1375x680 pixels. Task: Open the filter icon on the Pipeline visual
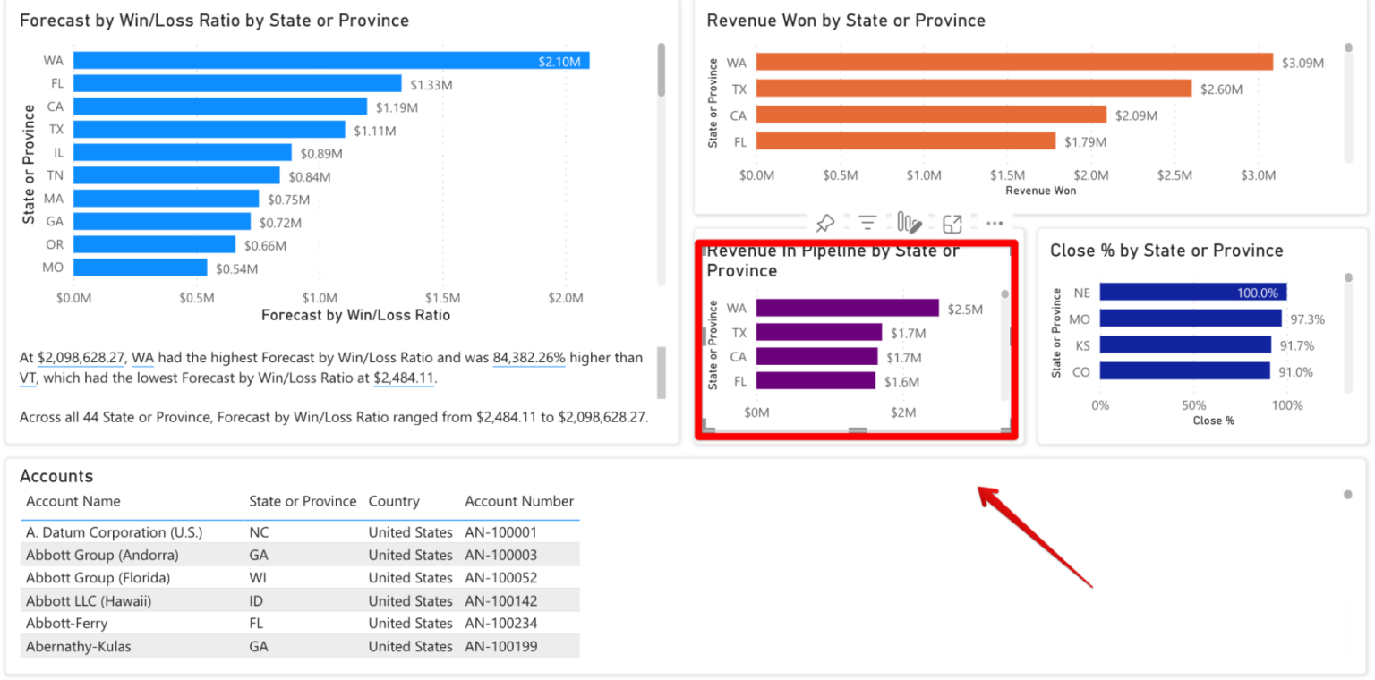click(867, 223)
